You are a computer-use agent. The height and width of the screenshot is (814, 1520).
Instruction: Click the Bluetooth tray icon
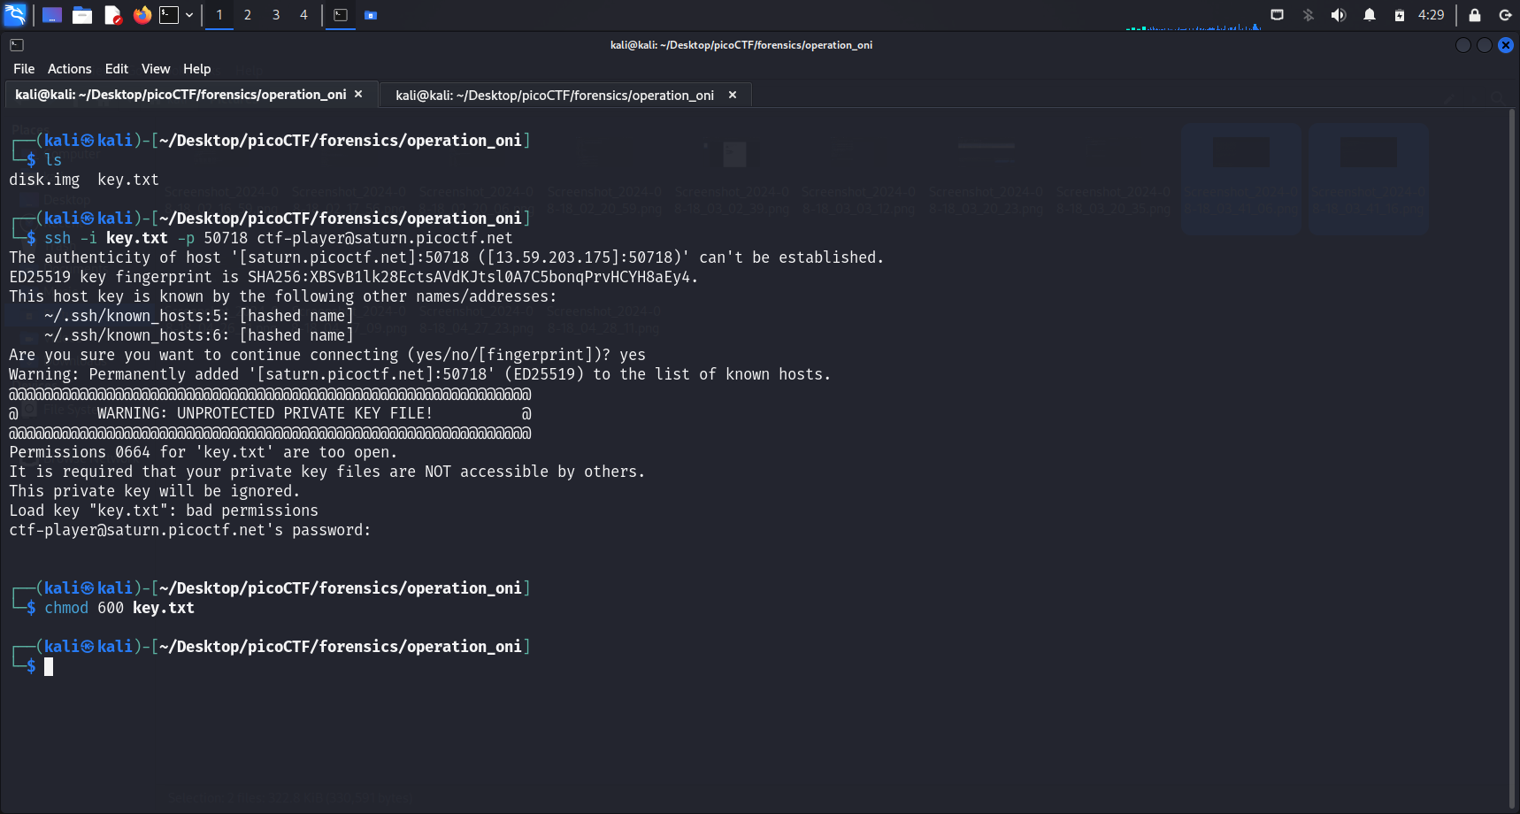(x=1308, y=15)
